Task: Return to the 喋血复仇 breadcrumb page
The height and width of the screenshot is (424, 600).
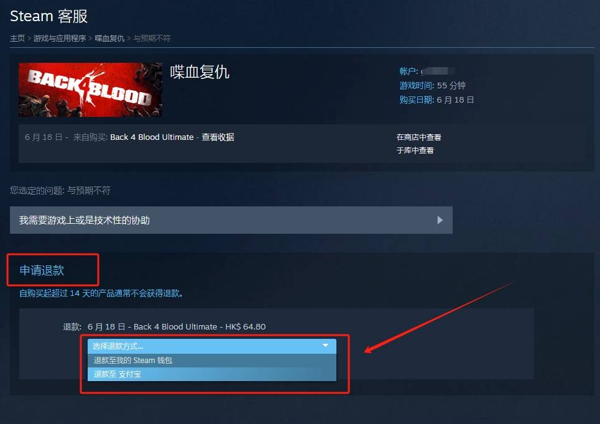Action: [109, 39]
